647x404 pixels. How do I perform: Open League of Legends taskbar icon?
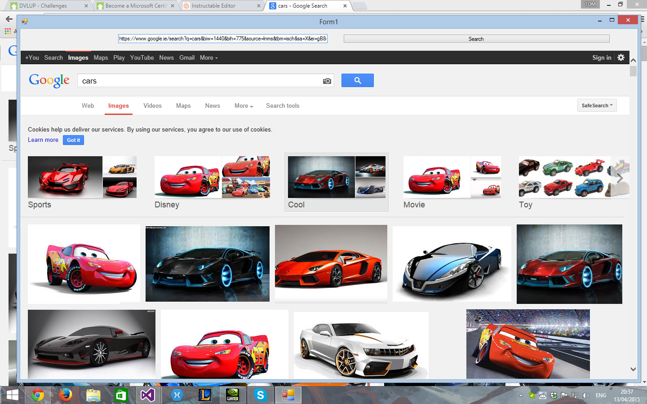coord(204,395)
